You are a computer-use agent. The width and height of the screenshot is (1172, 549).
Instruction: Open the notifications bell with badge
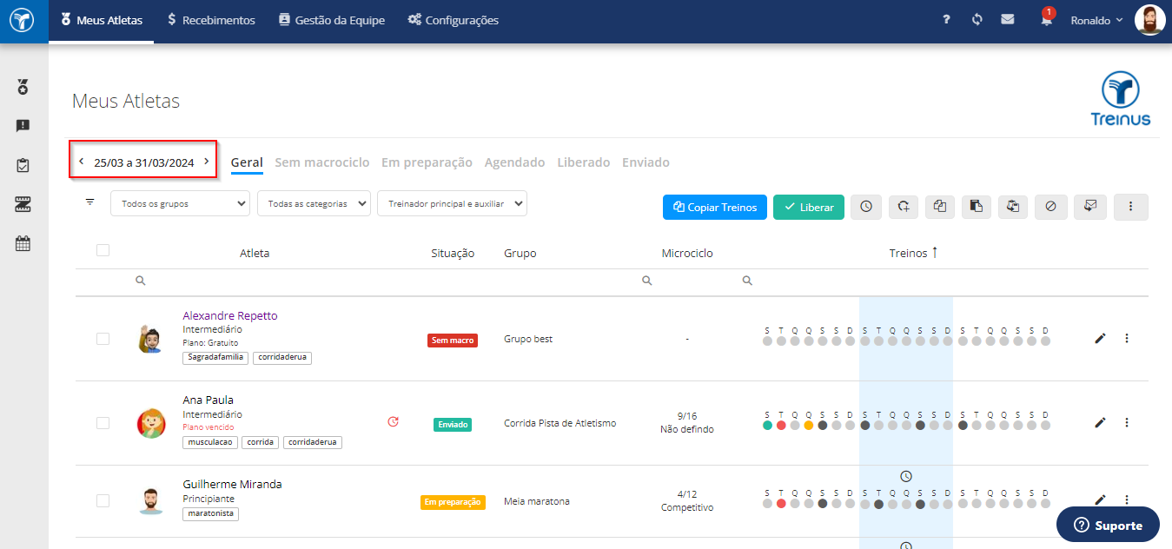click(x=1046, y=18)
